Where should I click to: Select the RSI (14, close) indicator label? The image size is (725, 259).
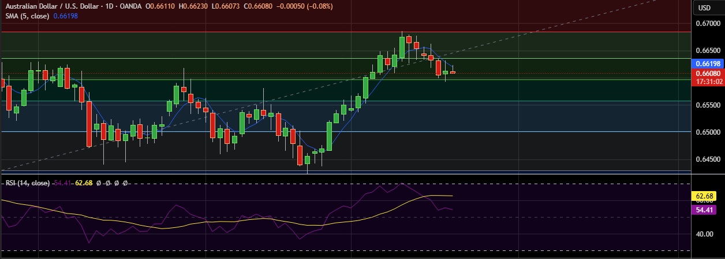(27, 183)
